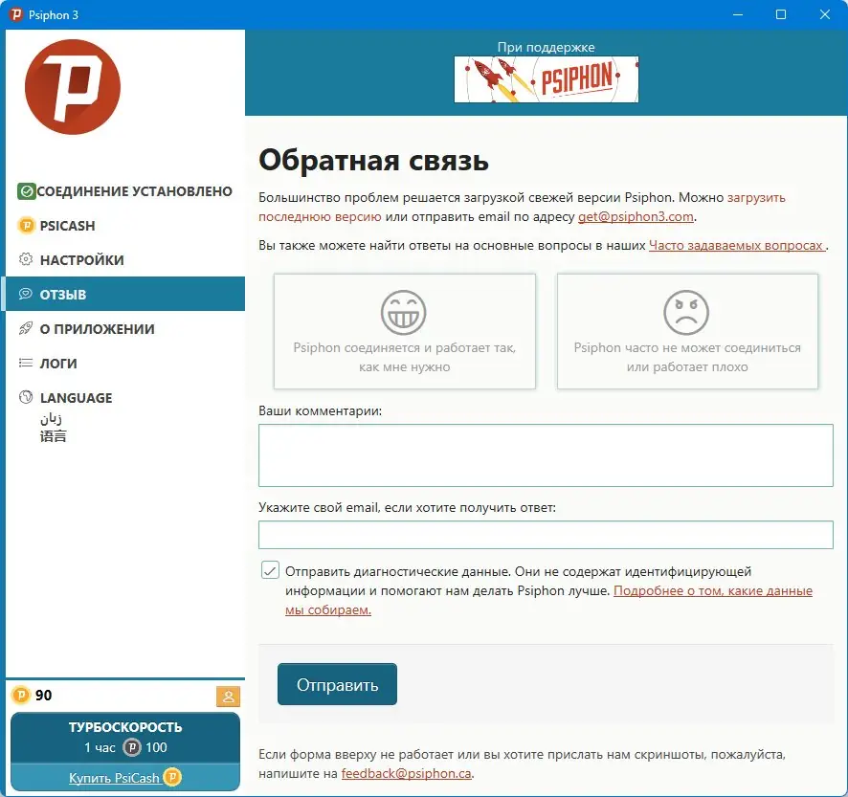Image resolution: width=848 pixels, height=797 pixels.
Task: Click the gear icon next to Настройки
Action: 26,259
